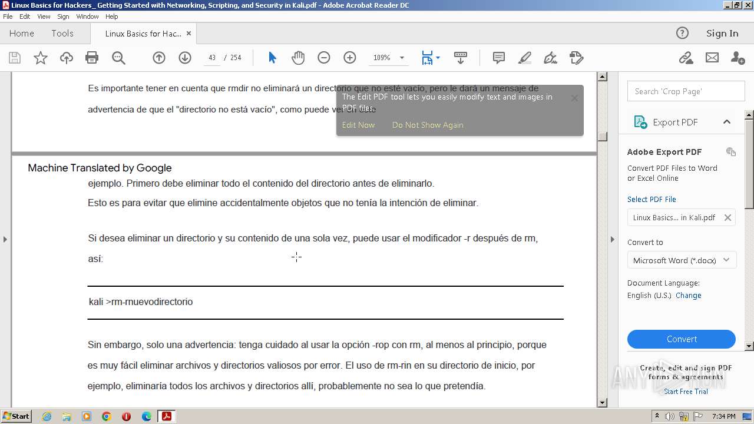
Task: Collapse the Export PDF section chevron
Action: click(727, 122)
